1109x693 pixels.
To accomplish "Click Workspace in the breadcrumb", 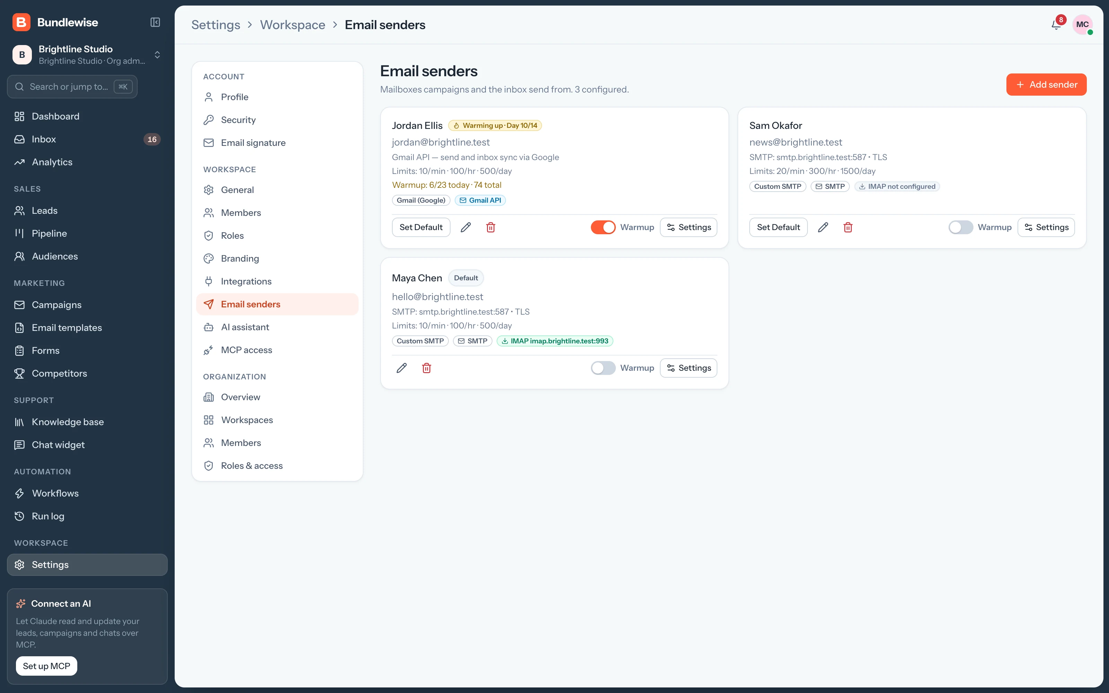I will click(292, 25).
